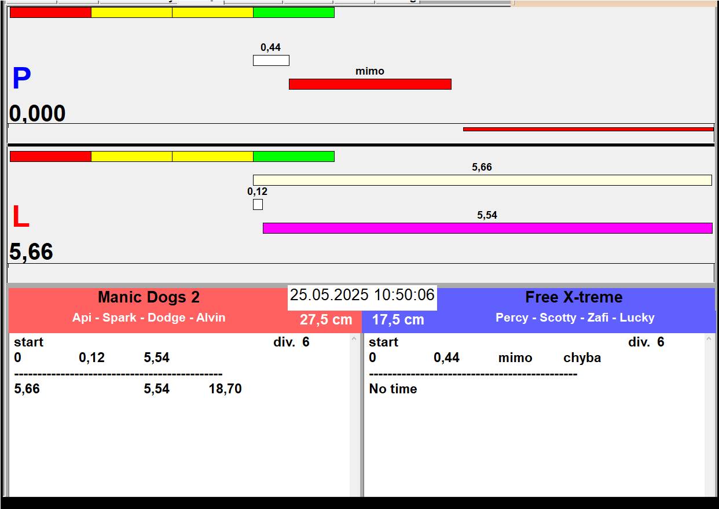719x509 pixels.
Task: Click the red mimo bar in lane P
Action: click(x=370, y=84)
